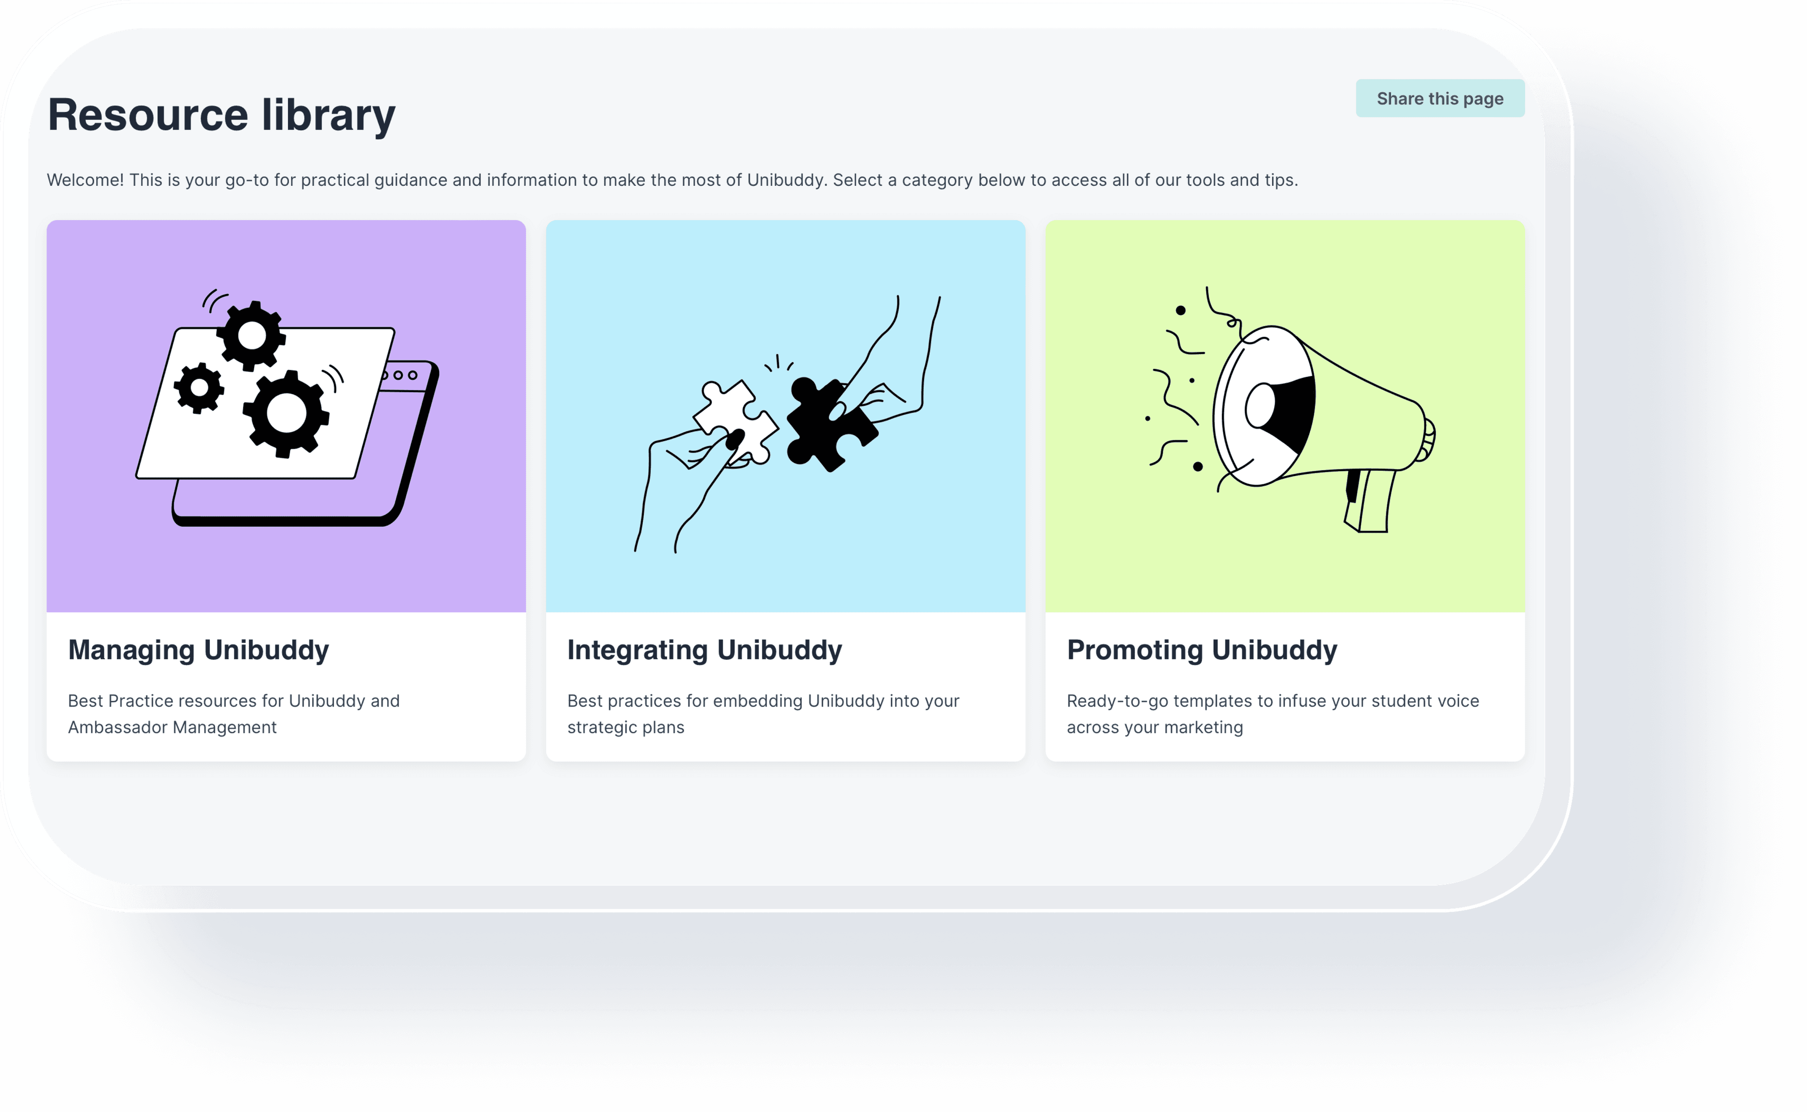Click 'Best Practice resources for Unibuddy and Ambassador Management' text
Image resolution: width=1807 pixels, height=1112 pixels.
[x=234, y=714]
